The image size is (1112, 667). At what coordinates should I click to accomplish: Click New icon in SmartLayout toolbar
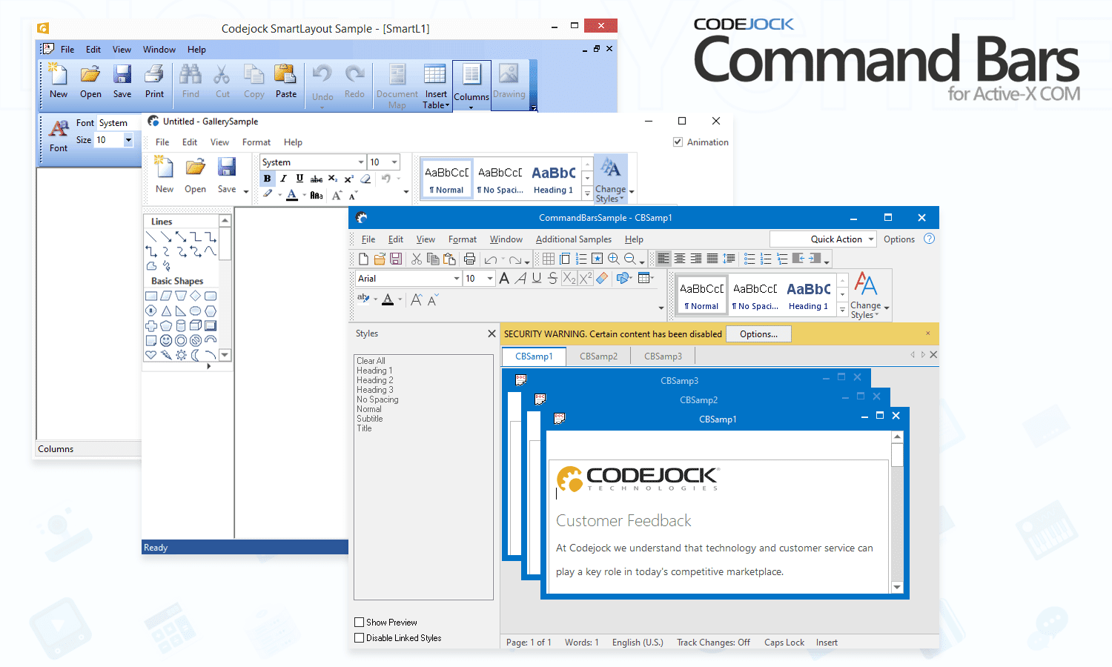click(58, 73)
